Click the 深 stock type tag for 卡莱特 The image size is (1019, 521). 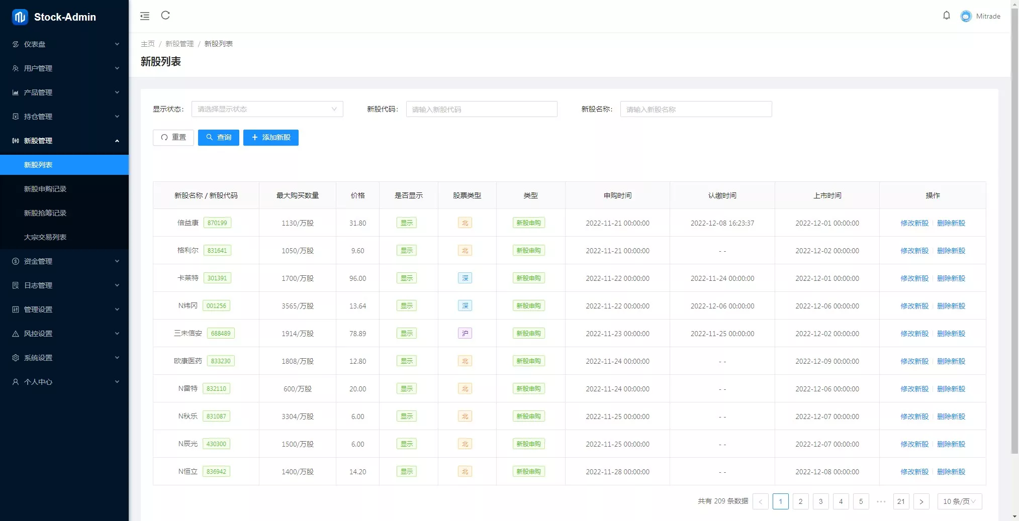tap(465, 278)
